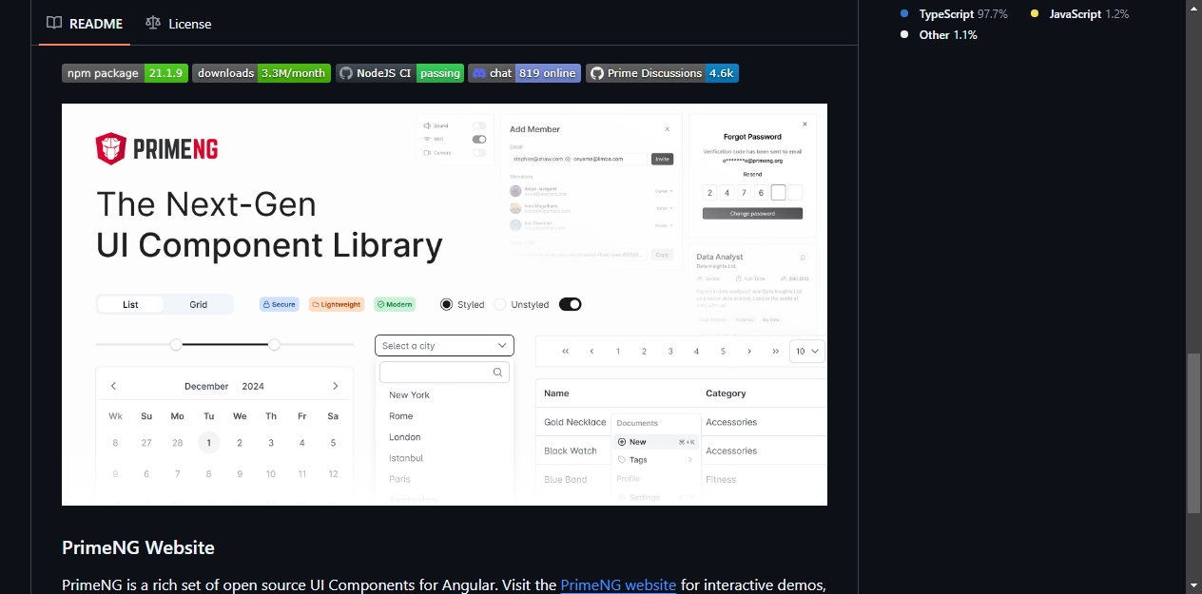Viewport: 1202px width, 594px height.
Task: Click the green Modern tag
Action: [395, 304]
